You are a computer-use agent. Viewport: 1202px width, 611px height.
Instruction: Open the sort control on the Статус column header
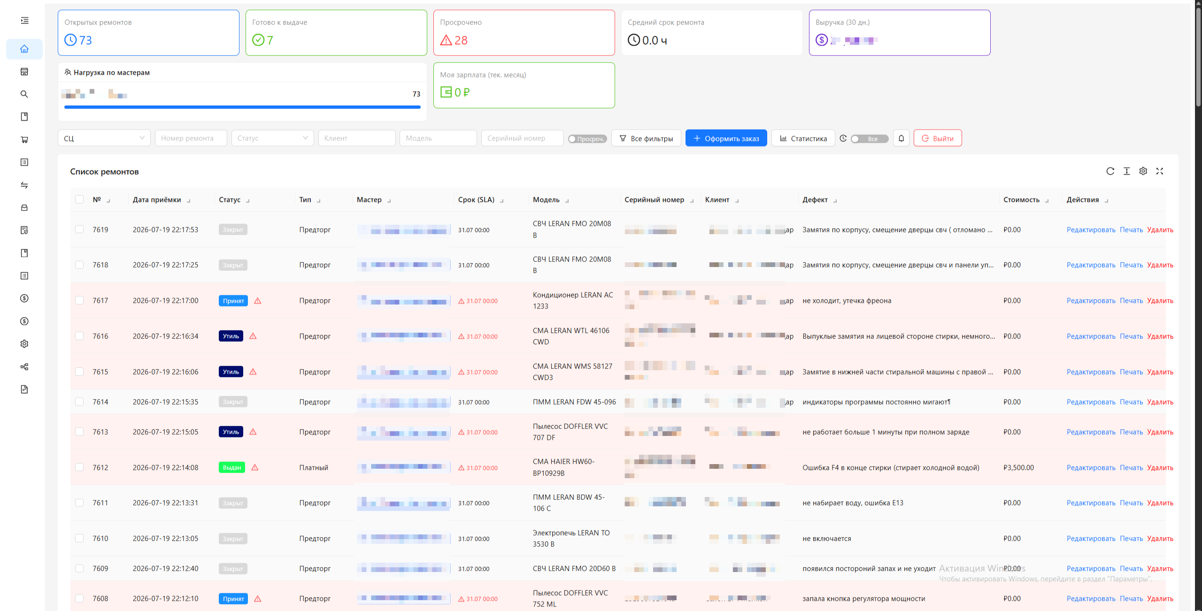coord(247,200)
